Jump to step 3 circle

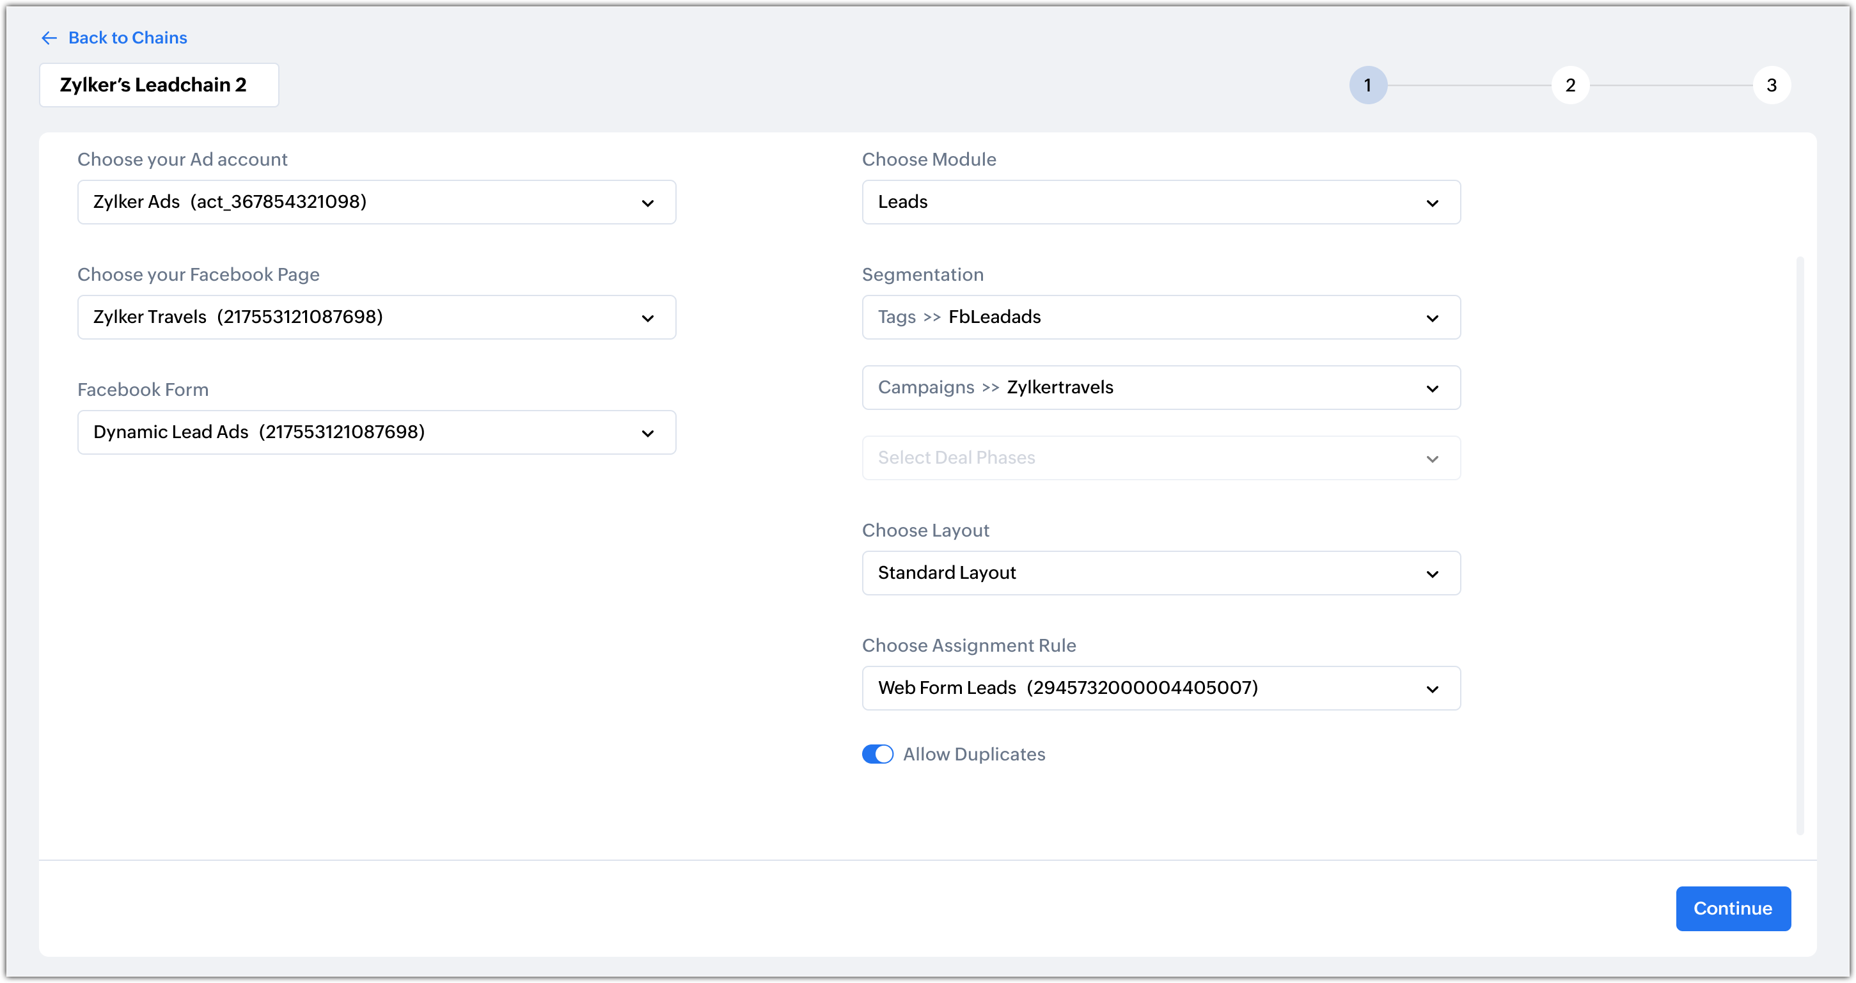[1771, 85]
